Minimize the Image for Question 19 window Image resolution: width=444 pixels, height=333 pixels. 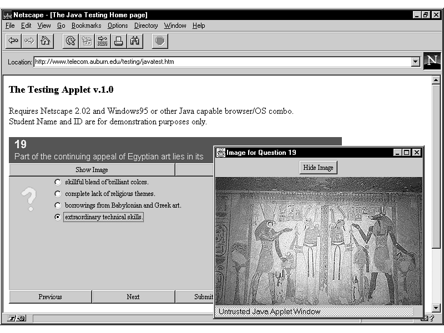click(397, 153)
